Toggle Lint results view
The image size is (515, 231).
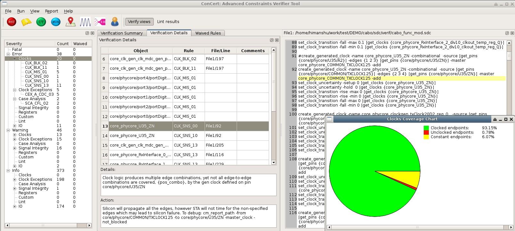168,22
